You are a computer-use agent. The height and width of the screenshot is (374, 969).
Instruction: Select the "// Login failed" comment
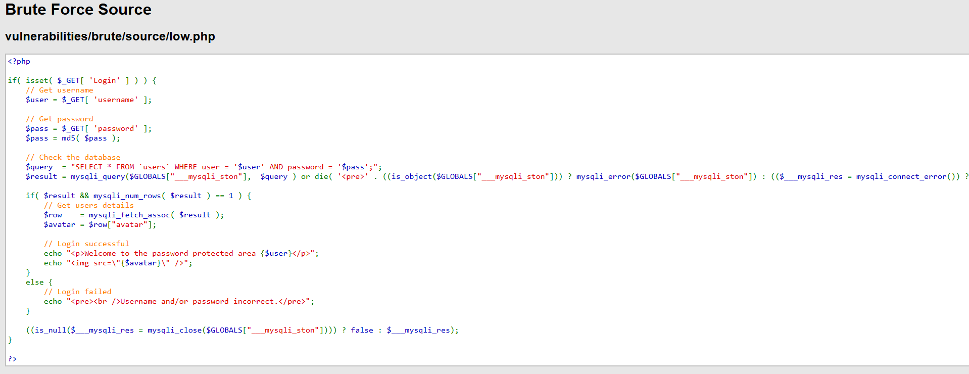tap(78, 292)
